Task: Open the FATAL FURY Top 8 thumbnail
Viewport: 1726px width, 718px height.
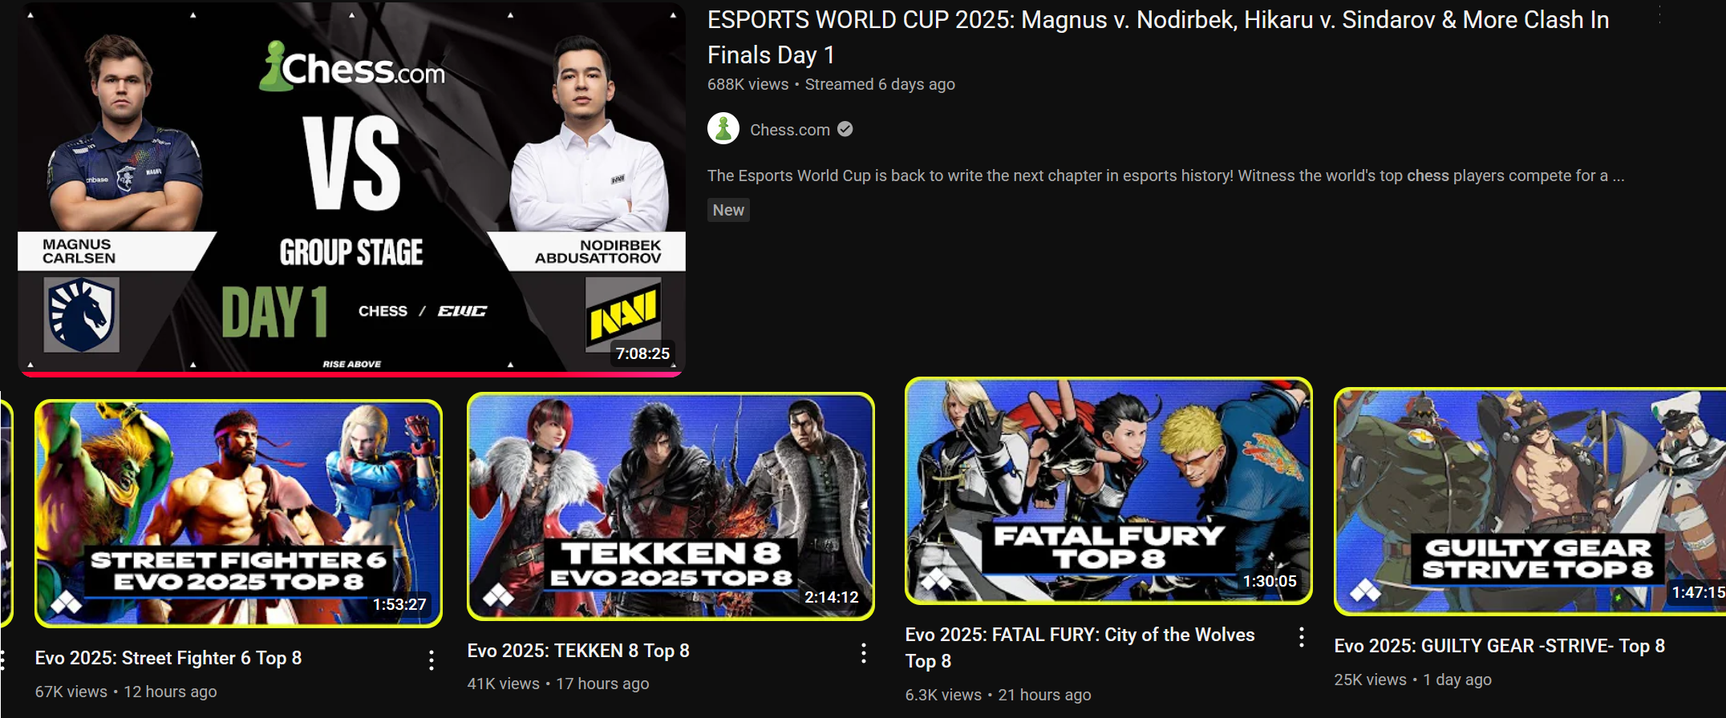Action: click(1108, 490)
